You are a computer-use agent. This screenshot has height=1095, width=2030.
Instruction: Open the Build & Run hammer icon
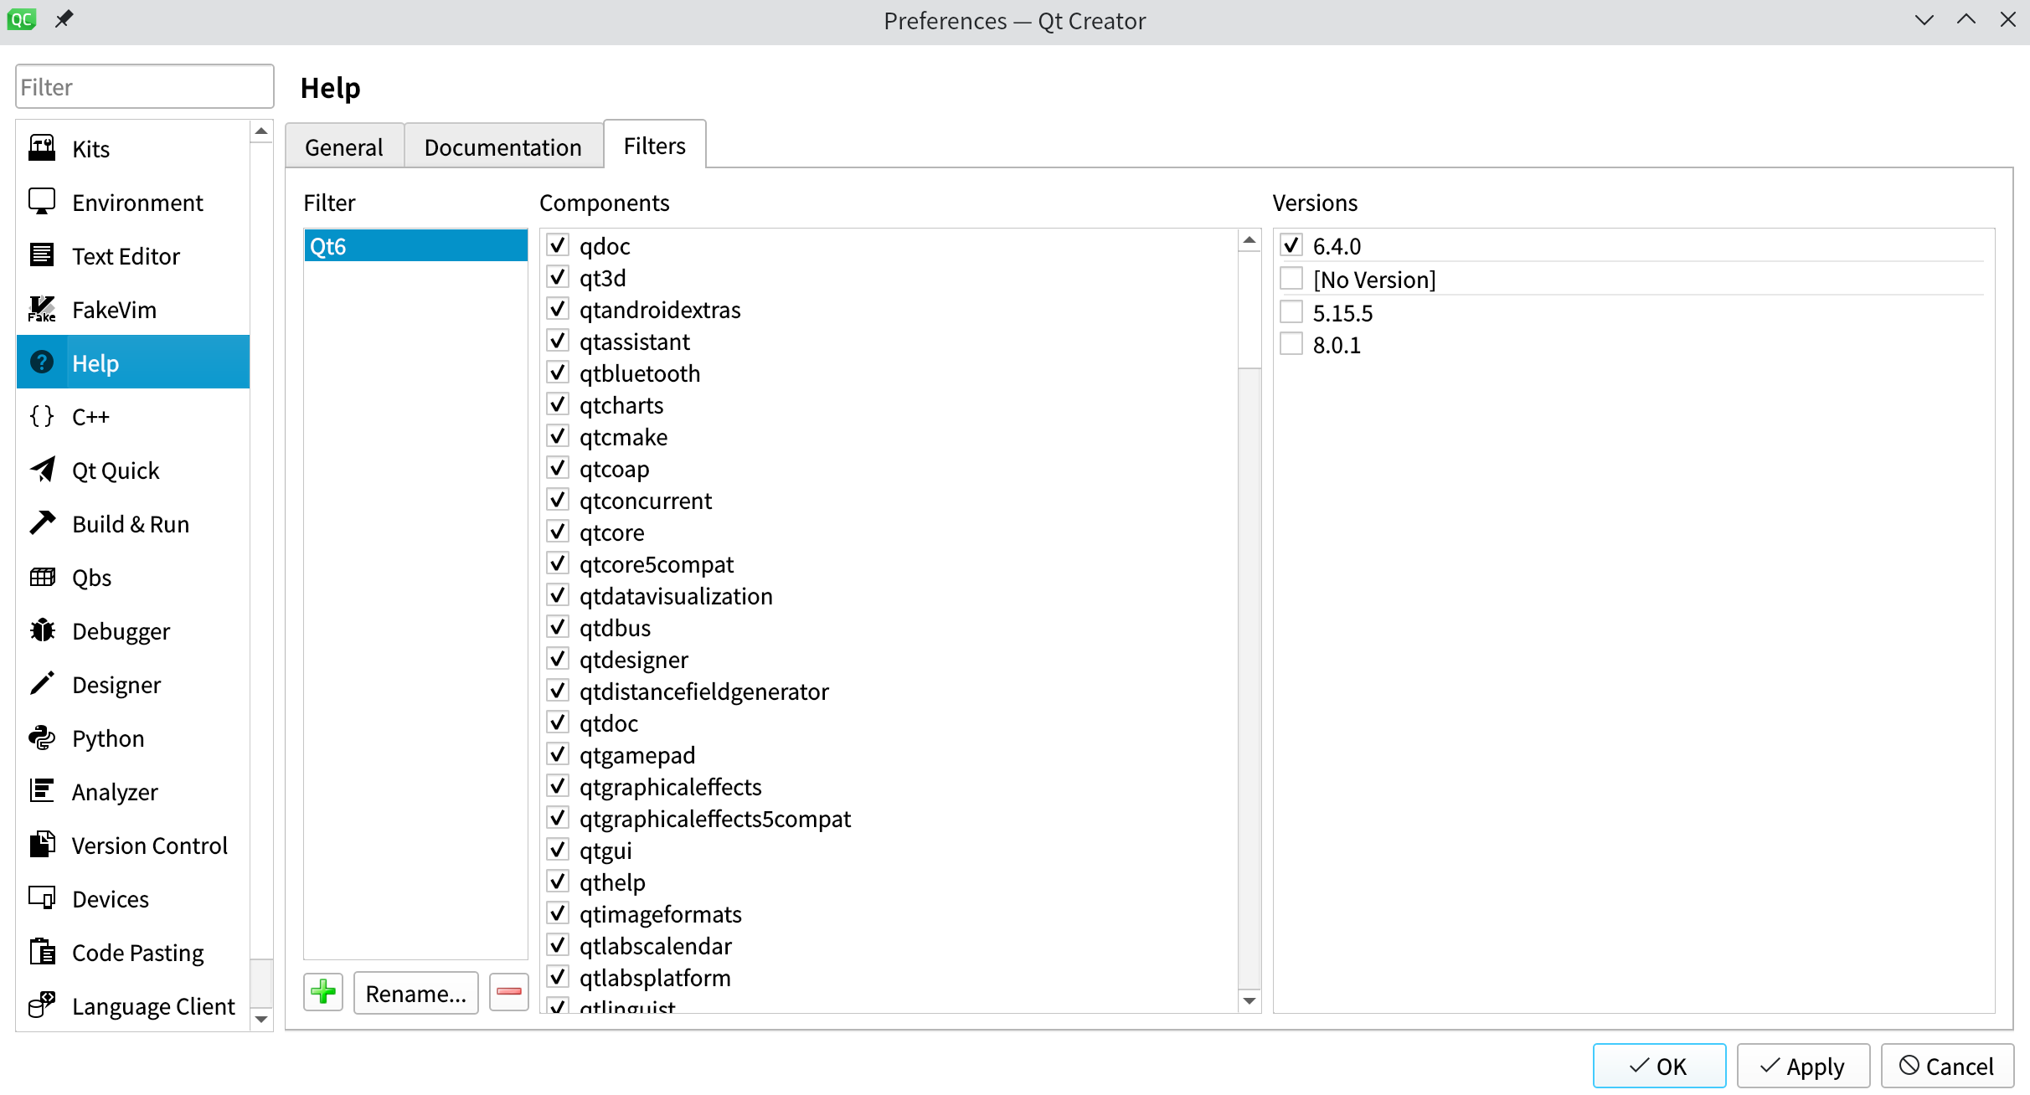[x=42, y=523]
